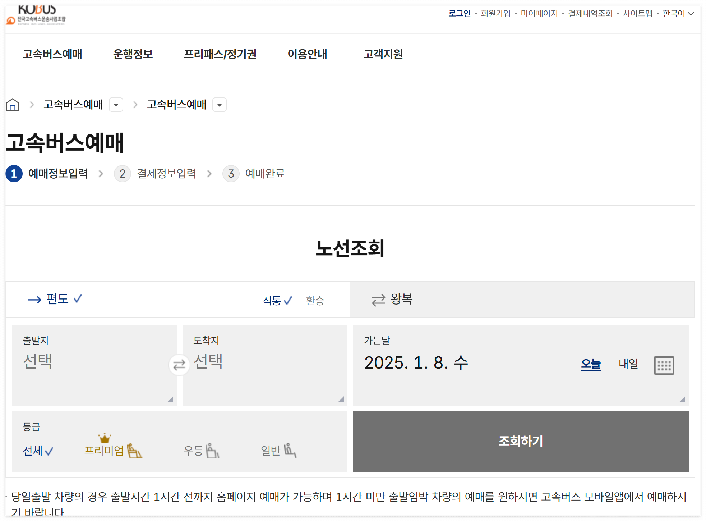
Task: Swap departure and arrival locations
Action: pos(179,365)
